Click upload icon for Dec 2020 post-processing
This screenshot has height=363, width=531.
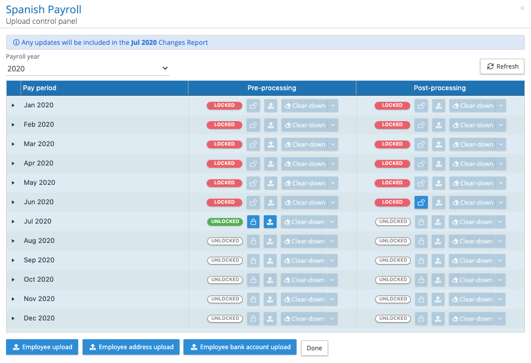438,319
